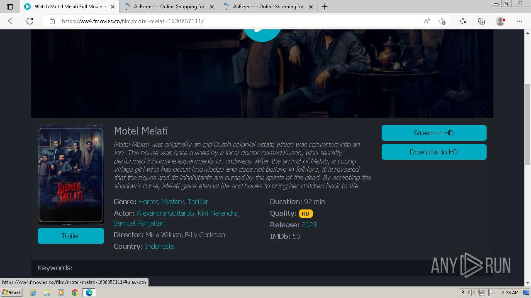Select Edge in the taskbar

89,293
